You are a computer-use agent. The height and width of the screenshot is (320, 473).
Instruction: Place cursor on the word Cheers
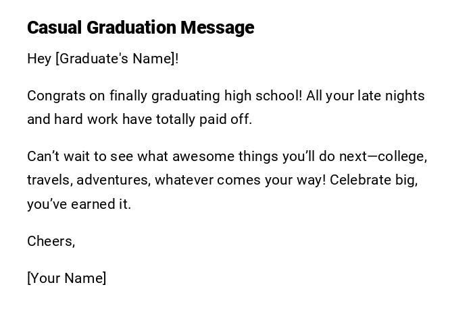[49, 241]
